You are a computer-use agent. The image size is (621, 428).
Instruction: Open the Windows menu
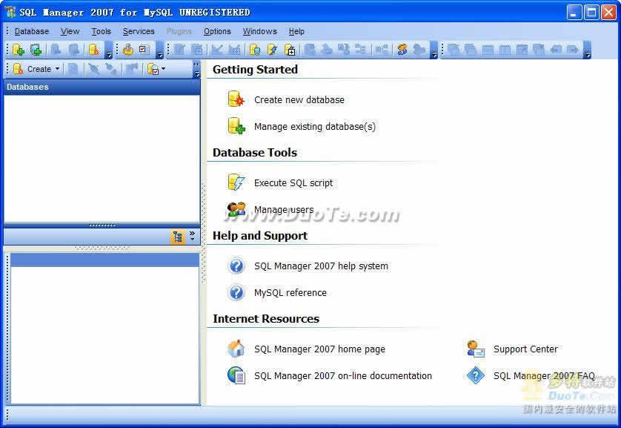tap(259, 31)
